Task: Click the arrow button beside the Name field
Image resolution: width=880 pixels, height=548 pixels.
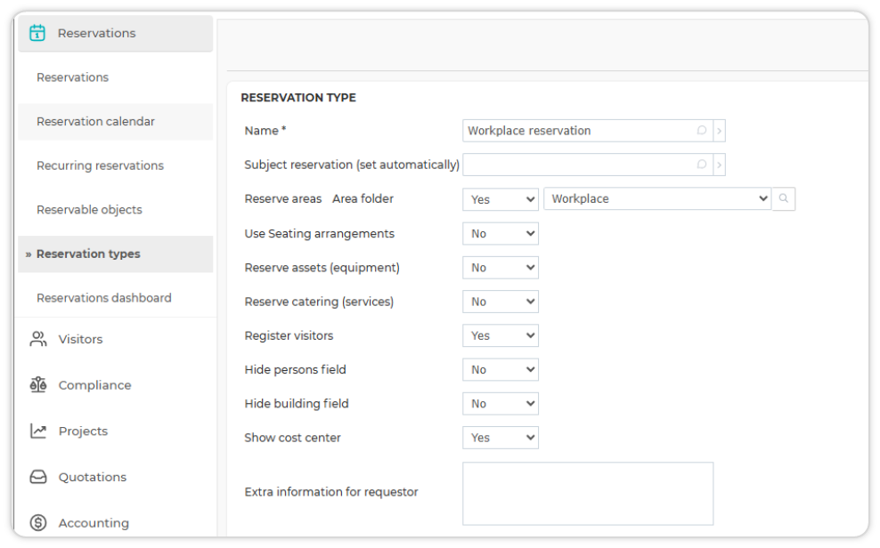Action: tap(719, 131)
